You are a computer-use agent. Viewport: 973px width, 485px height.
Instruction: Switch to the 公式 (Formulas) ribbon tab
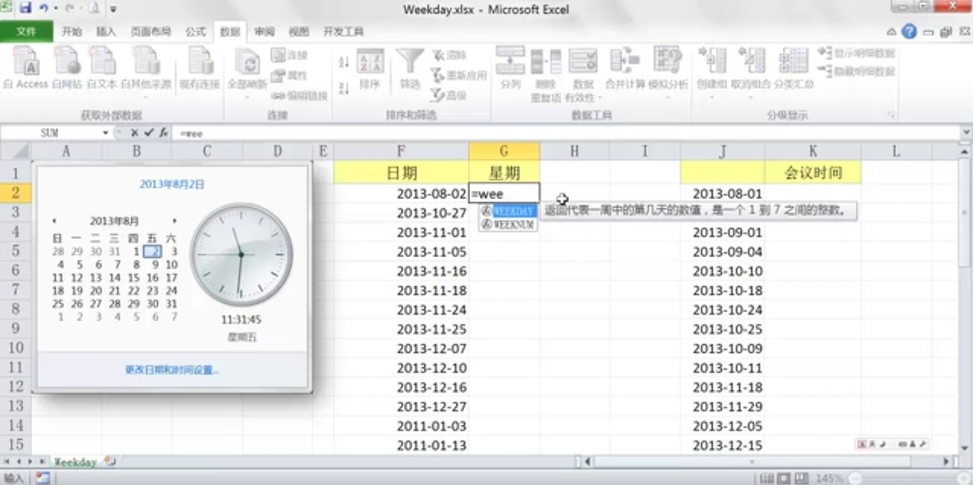tap(195, 31)
